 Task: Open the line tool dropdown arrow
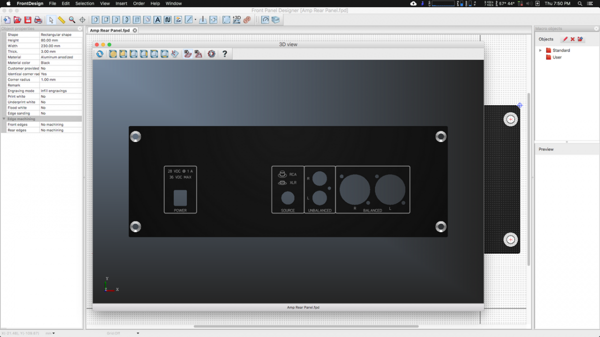click(x=195, y=20)
